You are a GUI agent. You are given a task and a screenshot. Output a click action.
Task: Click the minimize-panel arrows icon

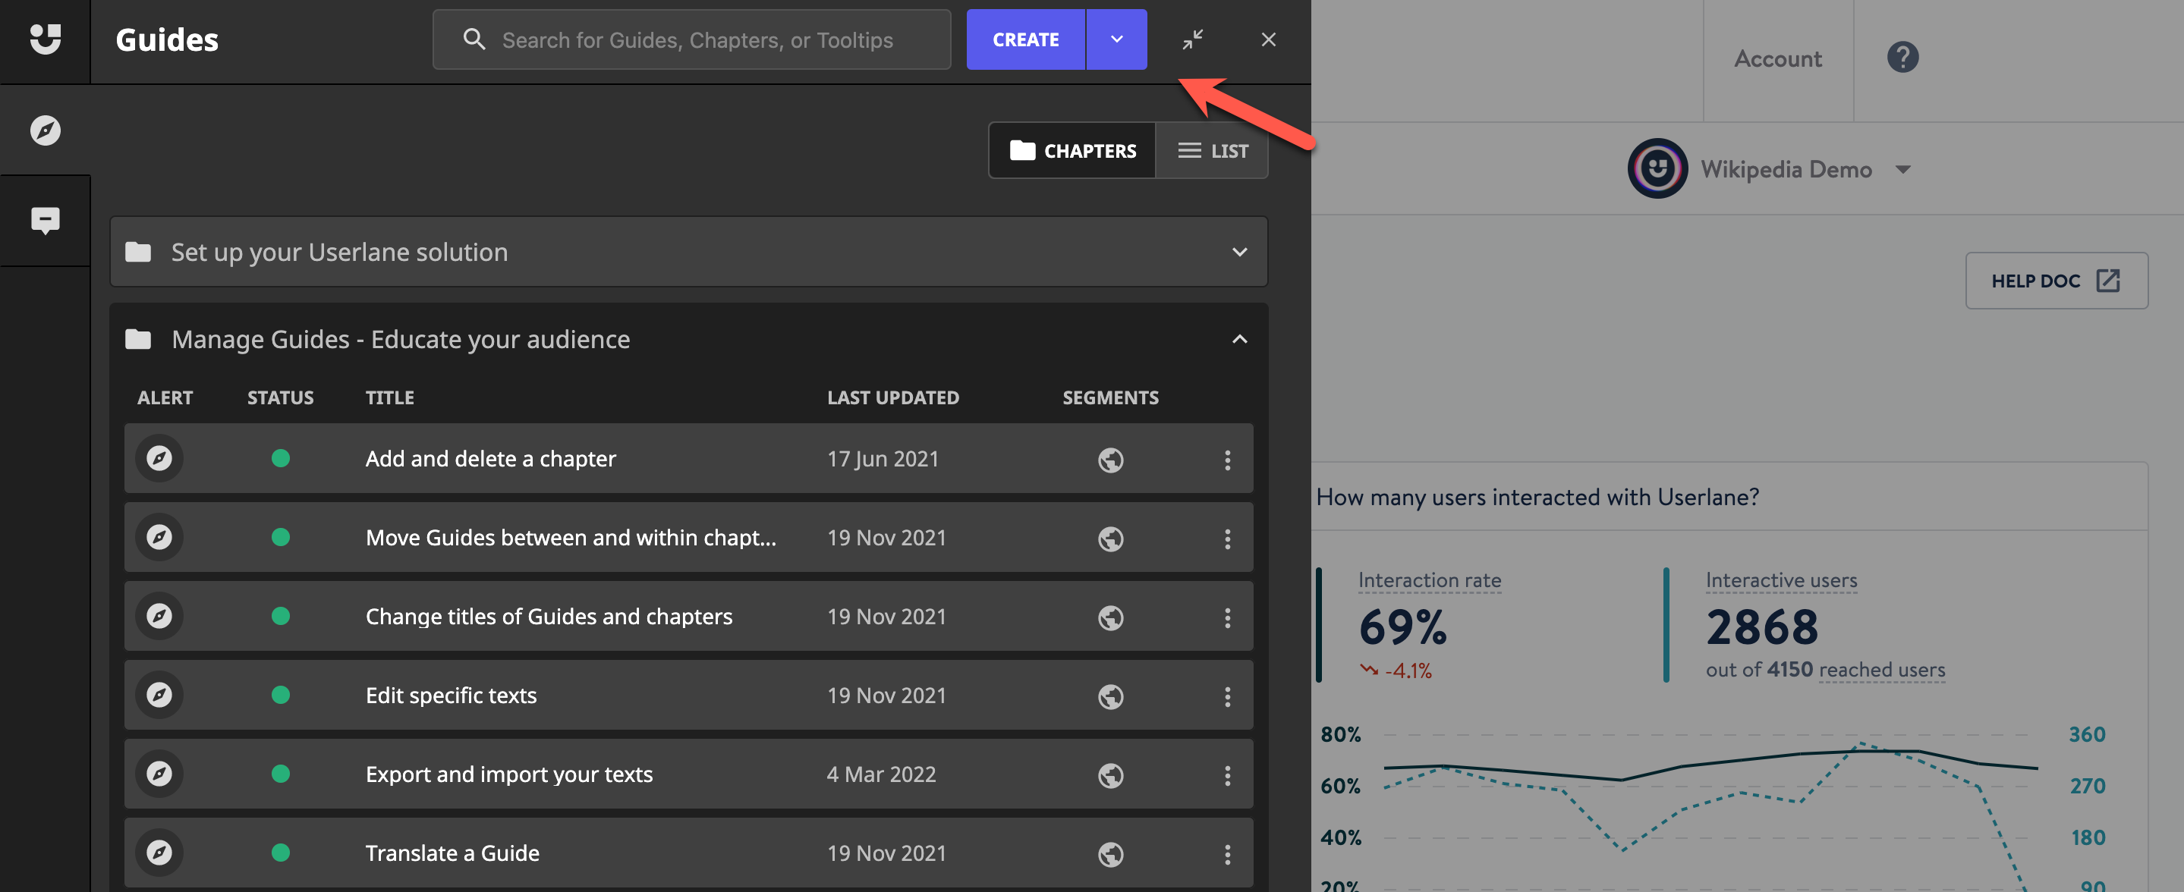coord(1192,39)
